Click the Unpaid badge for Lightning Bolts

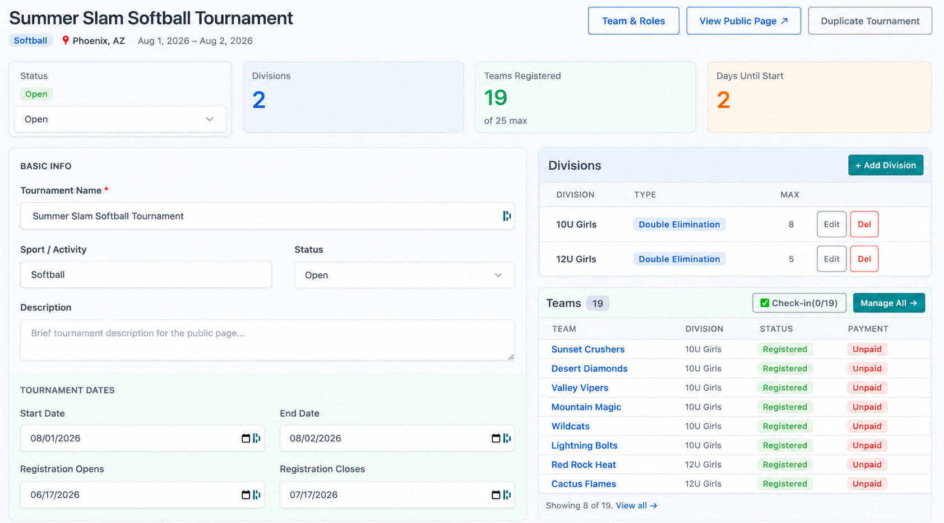[x=867, y=445]
